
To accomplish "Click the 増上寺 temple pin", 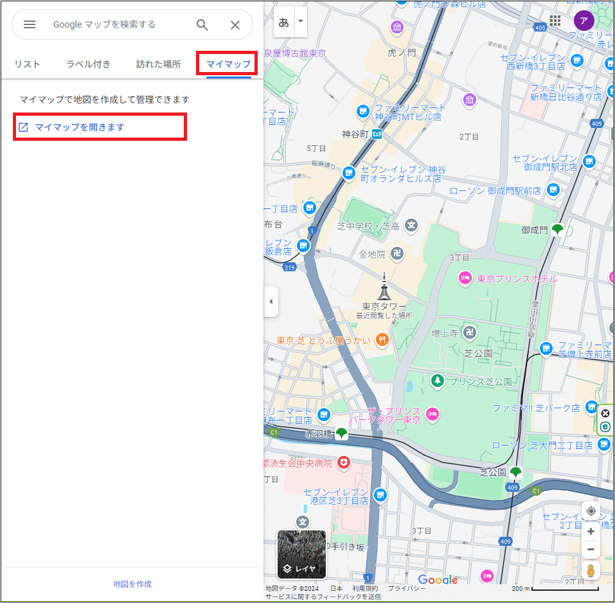I will [x=470, y=333].
